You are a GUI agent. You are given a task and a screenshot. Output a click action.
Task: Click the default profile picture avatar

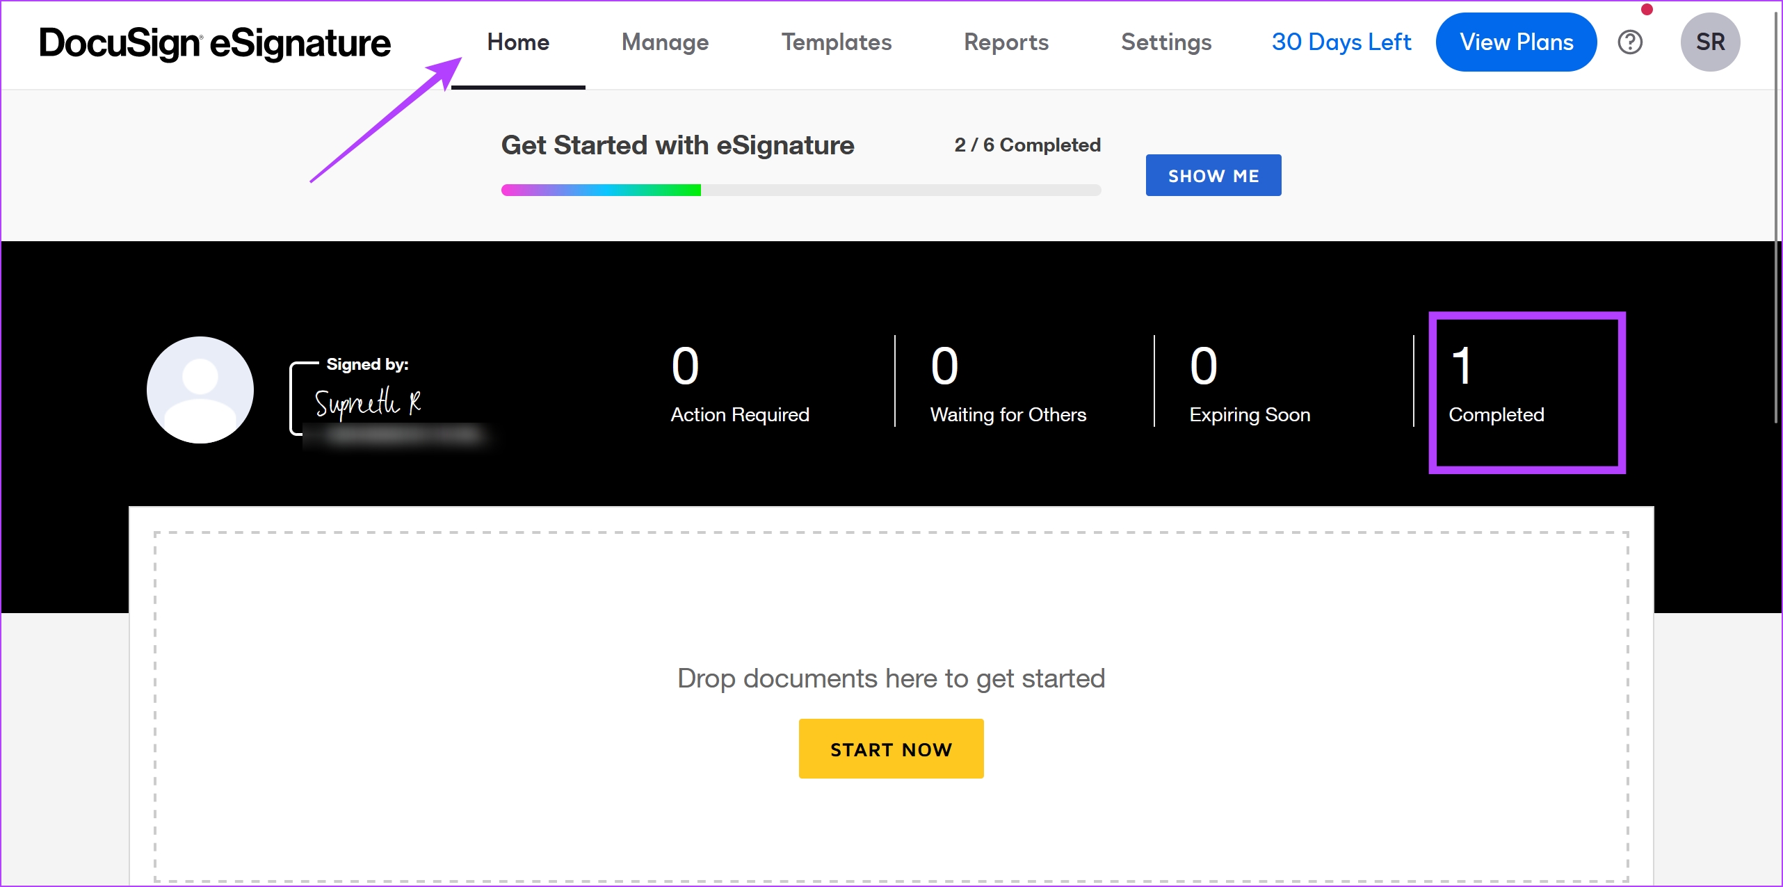[200, 390]
